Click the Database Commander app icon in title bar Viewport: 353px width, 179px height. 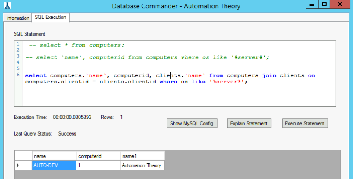tap(7, 6)
